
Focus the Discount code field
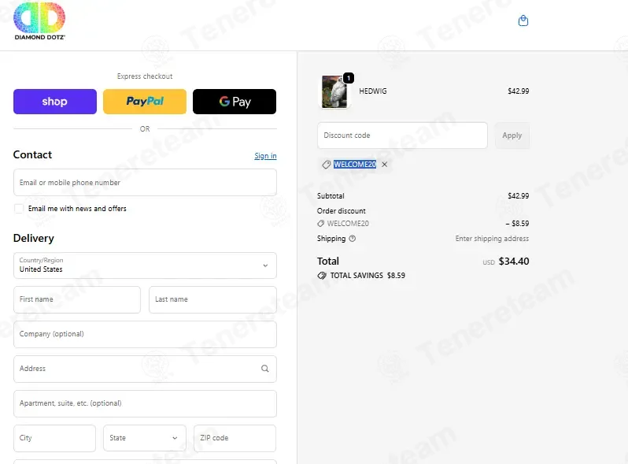point(402,135)
